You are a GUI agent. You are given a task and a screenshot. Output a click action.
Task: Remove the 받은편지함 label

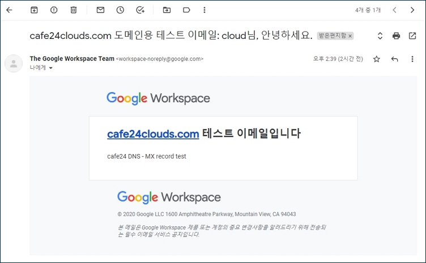pos(350,36)
